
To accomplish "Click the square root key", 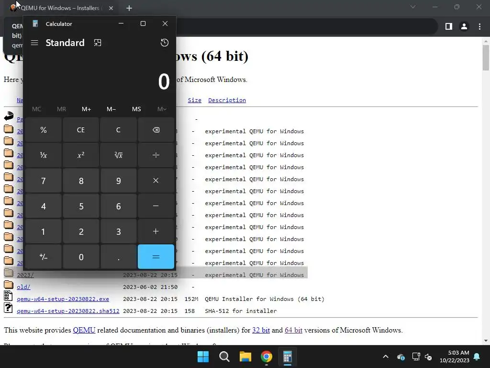I will [x=118, y=155].
